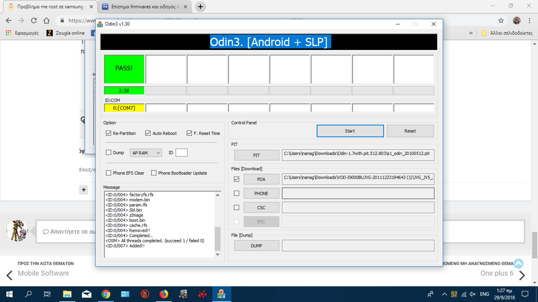
Task: Click the scroll-to-top circle icon on page
Action: pyautogui.click(x=518, y=264)
